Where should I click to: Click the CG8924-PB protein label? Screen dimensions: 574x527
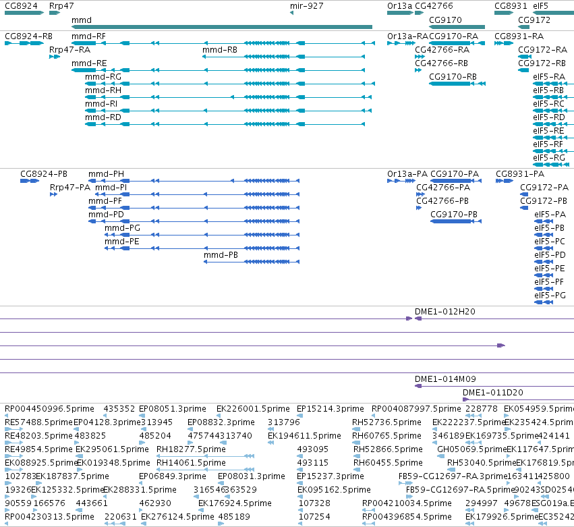pos(44,173)
